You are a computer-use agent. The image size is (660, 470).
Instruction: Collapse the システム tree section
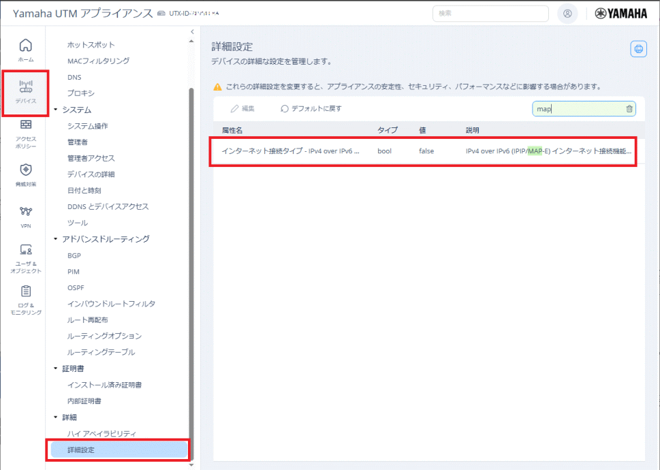[x=56, y=110]
